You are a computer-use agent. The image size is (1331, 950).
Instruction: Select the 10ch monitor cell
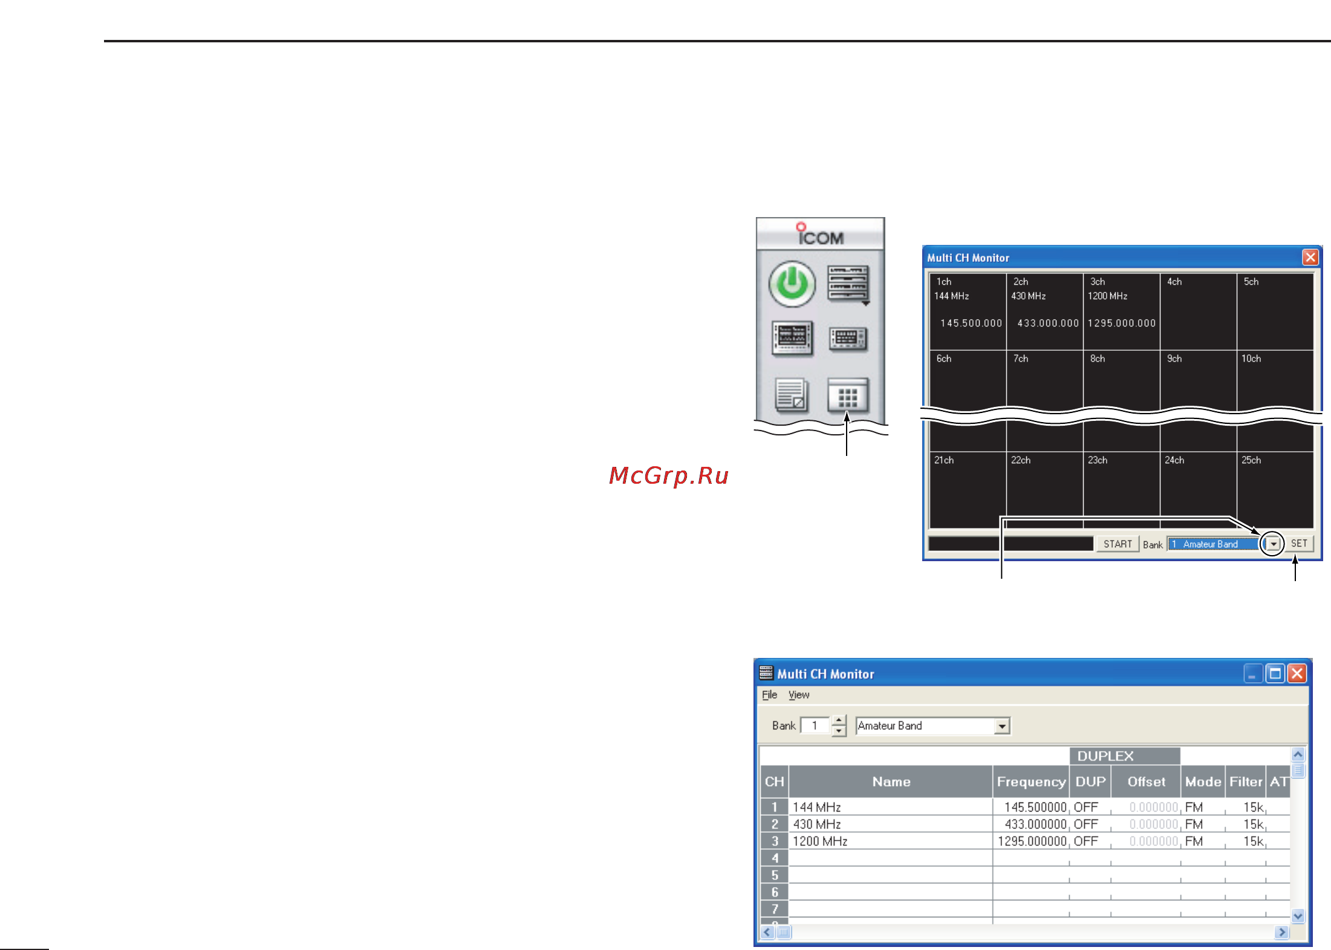(1275, 379)
